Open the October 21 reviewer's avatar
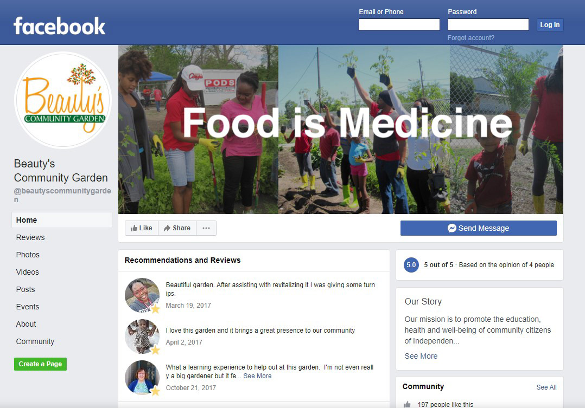The image size is (585, 408). pos(142,378)
